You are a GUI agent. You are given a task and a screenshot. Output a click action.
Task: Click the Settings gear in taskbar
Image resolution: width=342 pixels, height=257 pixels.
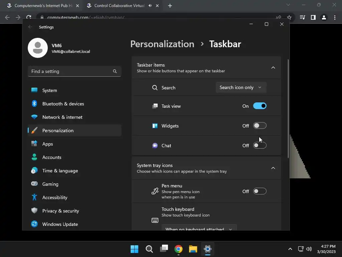208,249
